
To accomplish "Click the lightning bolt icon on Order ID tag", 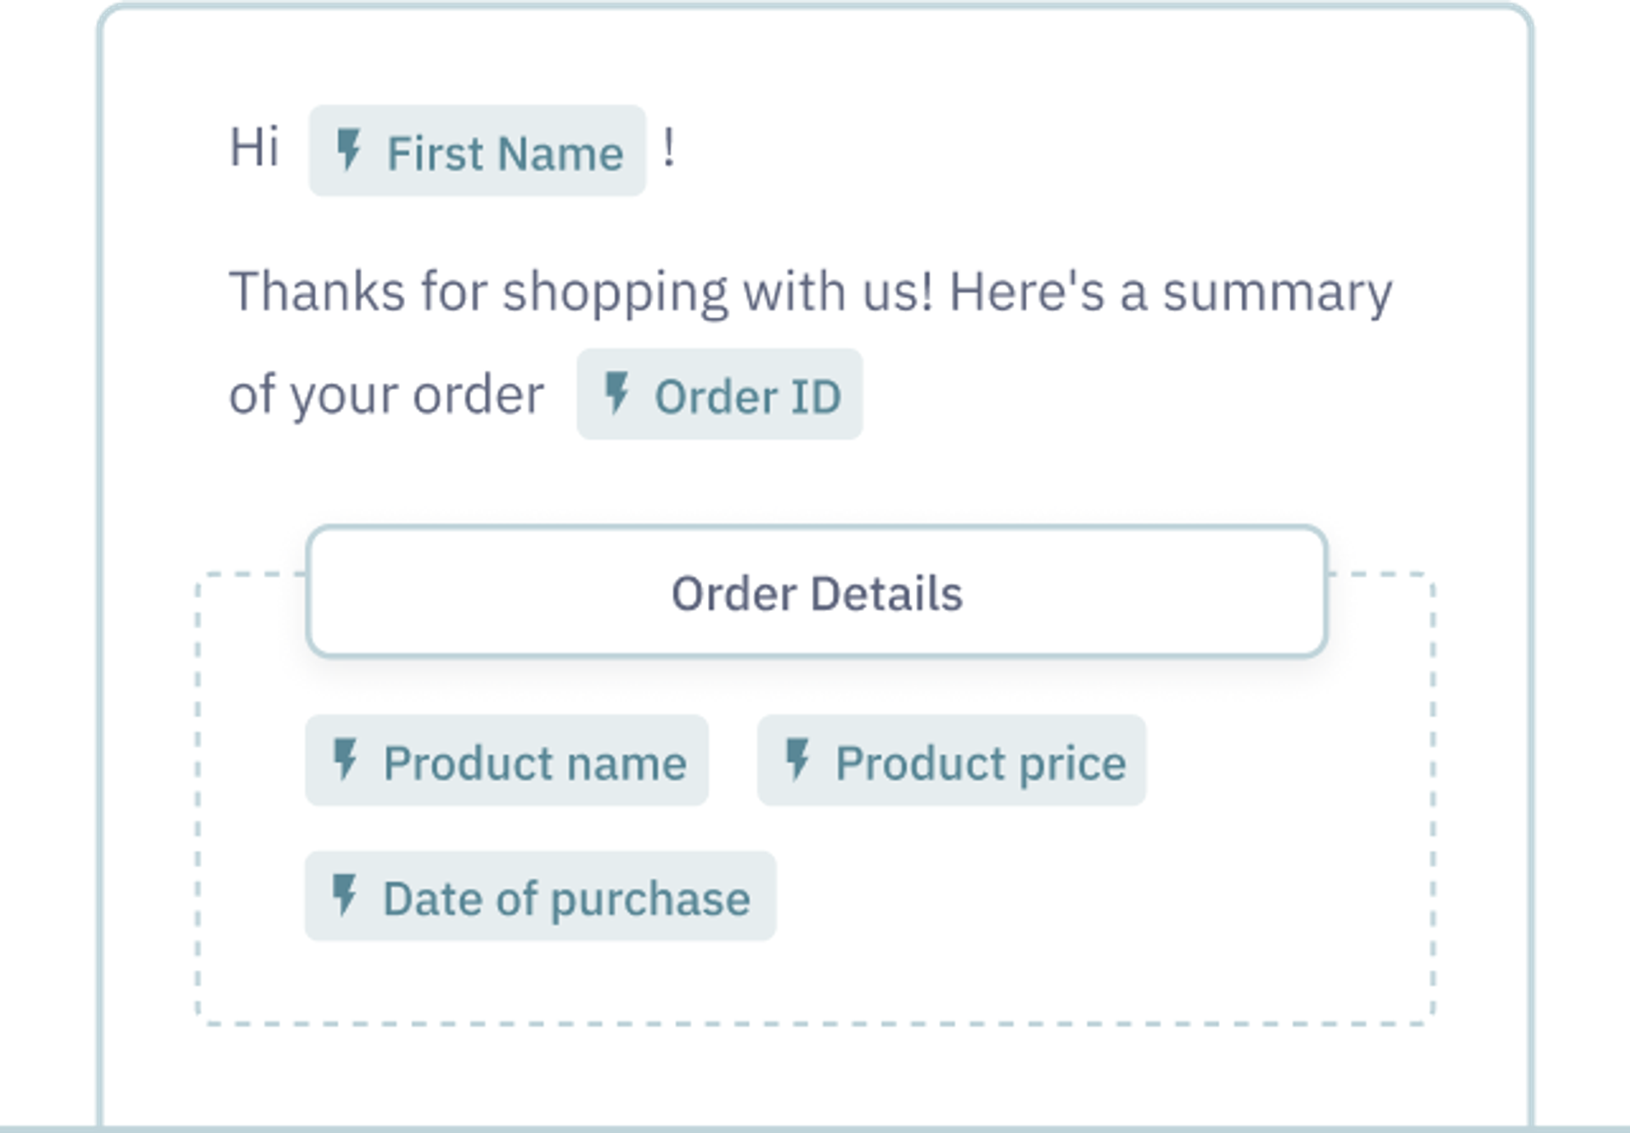I will tap(617, 394).
